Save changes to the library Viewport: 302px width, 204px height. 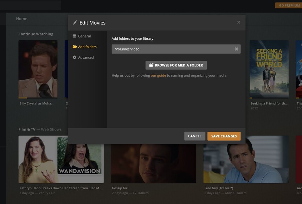click(x=224, y=136)
